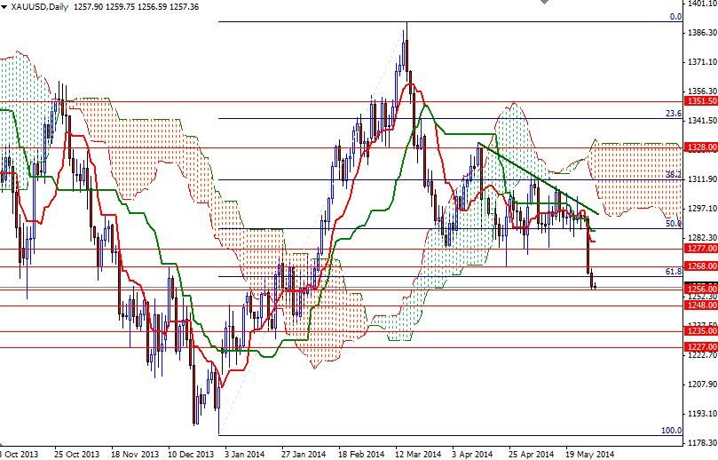The width and height of the screenshot is (718, 460).
Task: Select the 0.0 Fibonacci level label
Action: pyautogui.click(x=674, y=17)
